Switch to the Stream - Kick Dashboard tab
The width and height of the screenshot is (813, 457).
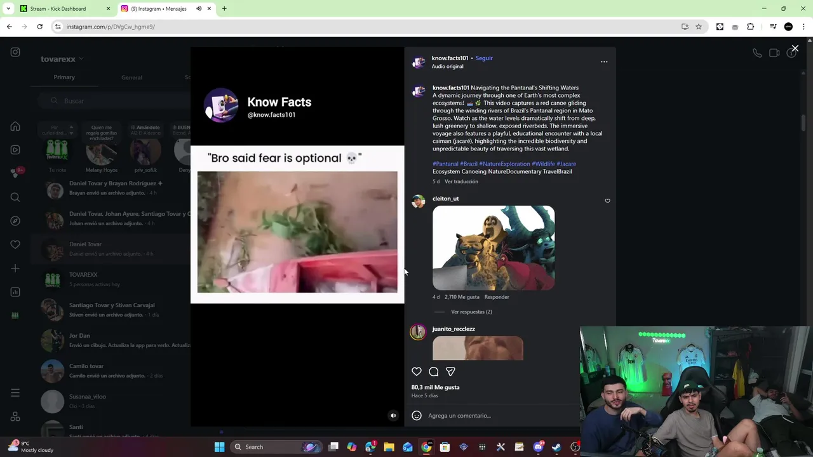(x=65, y=9)
